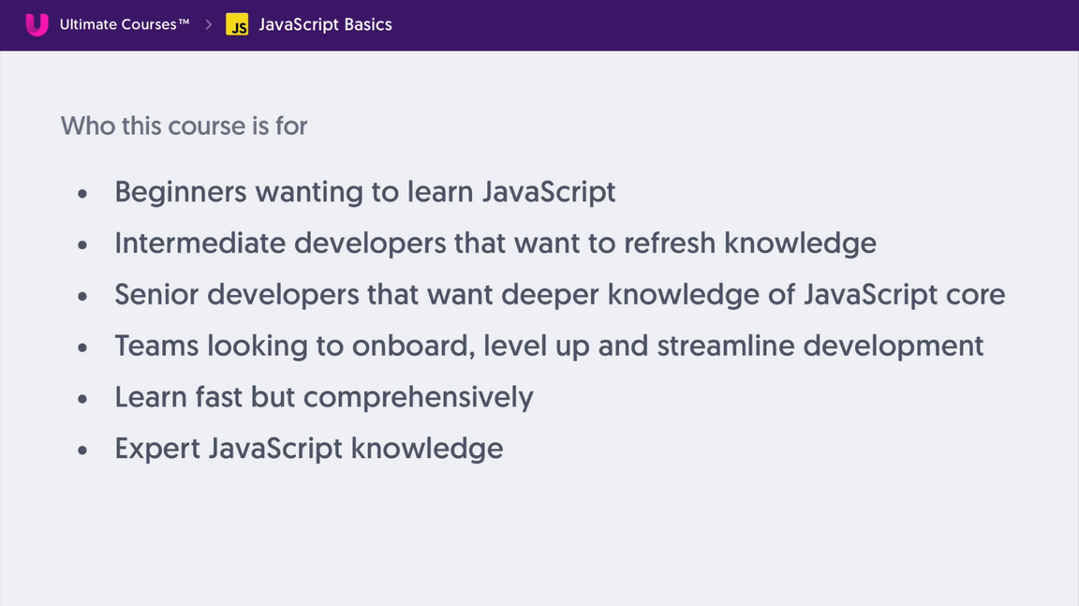Click the "Who this course is for" heading
The image size is (1079, 606).
tap(184, 126)
